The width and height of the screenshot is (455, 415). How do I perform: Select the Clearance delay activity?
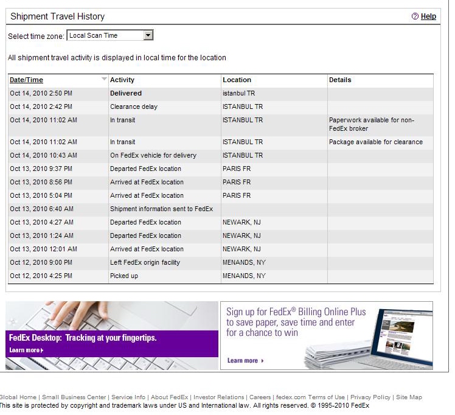(x=134, y=106)
